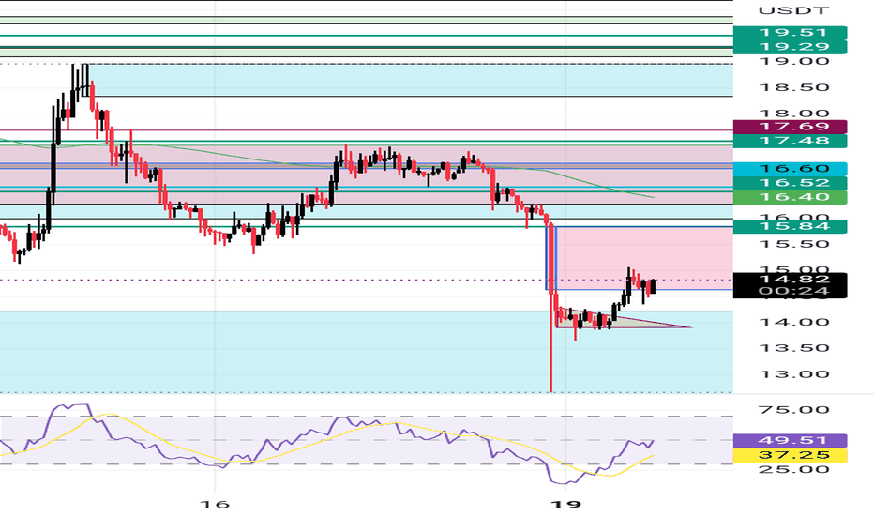Click the 19.00 price scale tick

(x=793, y=61)
